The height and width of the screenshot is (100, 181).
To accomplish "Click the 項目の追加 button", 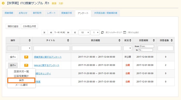I will pyautogui.click(x=13, y=26).
